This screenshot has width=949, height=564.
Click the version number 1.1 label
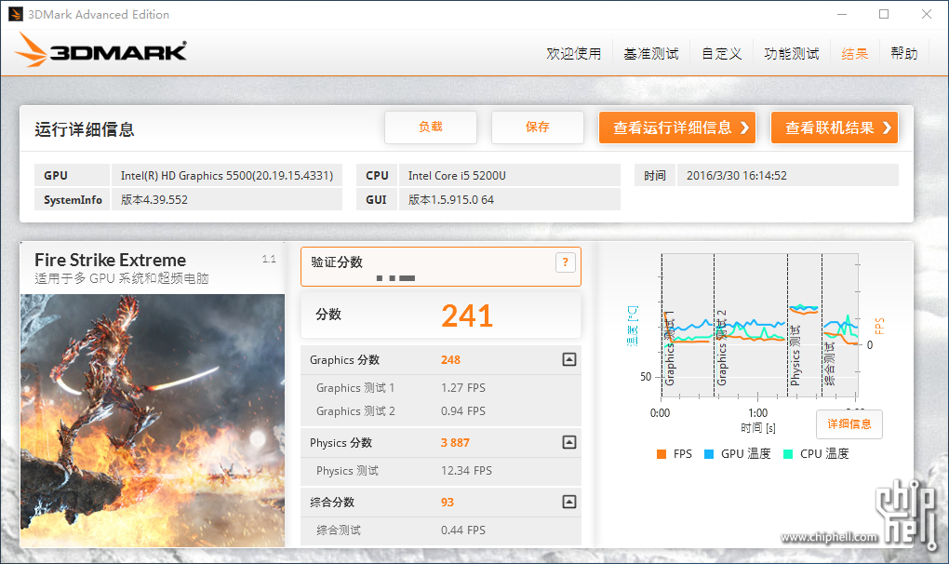point(269,259)
